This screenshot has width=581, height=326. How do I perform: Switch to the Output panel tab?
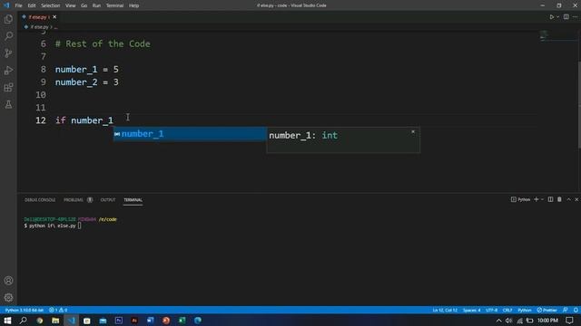coord(108,200)
